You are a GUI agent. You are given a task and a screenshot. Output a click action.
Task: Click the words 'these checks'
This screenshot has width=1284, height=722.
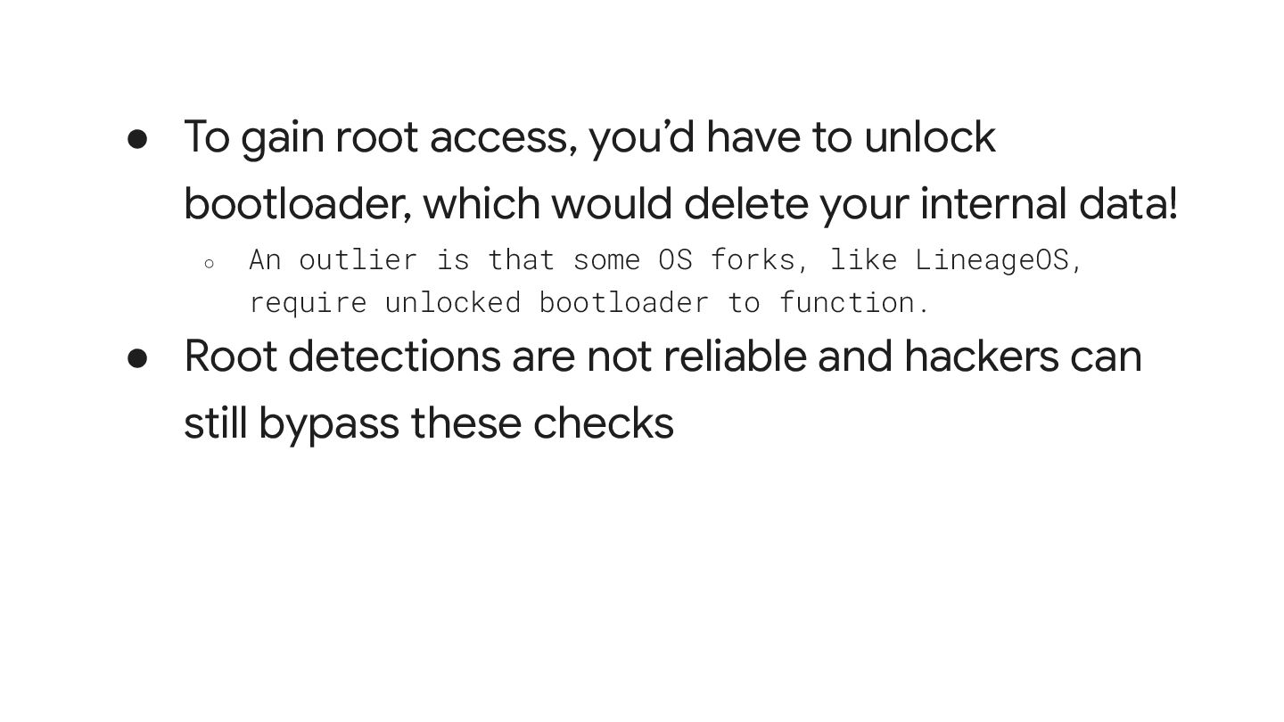(542, 423)
